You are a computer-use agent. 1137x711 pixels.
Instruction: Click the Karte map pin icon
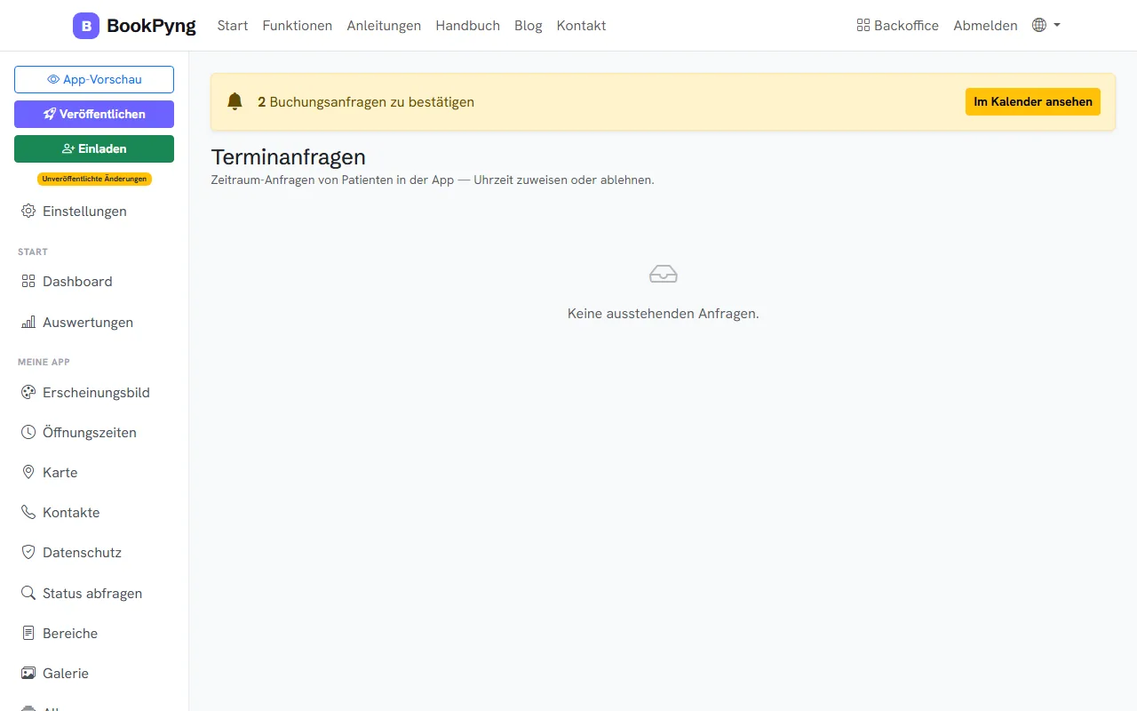[28, 473]
